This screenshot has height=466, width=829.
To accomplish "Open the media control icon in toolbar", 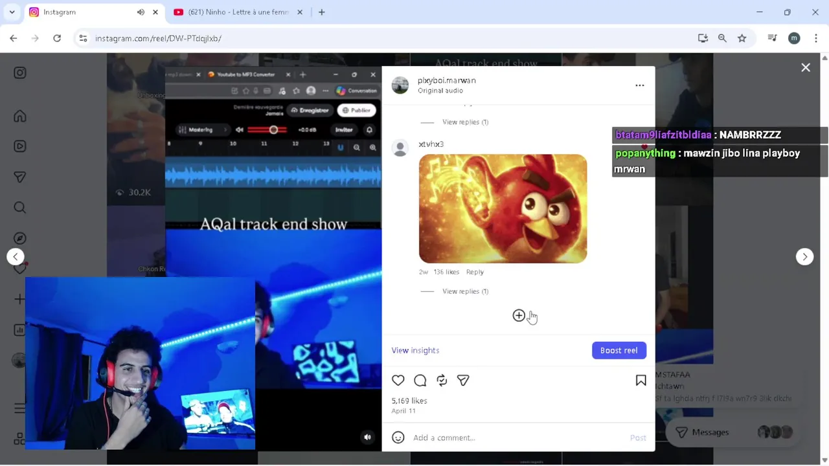I will click(x=772, y=38).
